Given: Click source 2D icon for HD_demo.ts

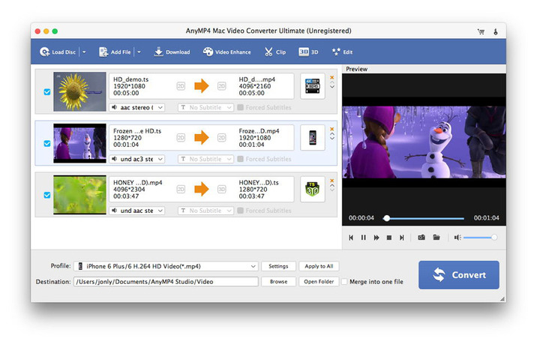Looking at the screenshot, I should (181, 86).
